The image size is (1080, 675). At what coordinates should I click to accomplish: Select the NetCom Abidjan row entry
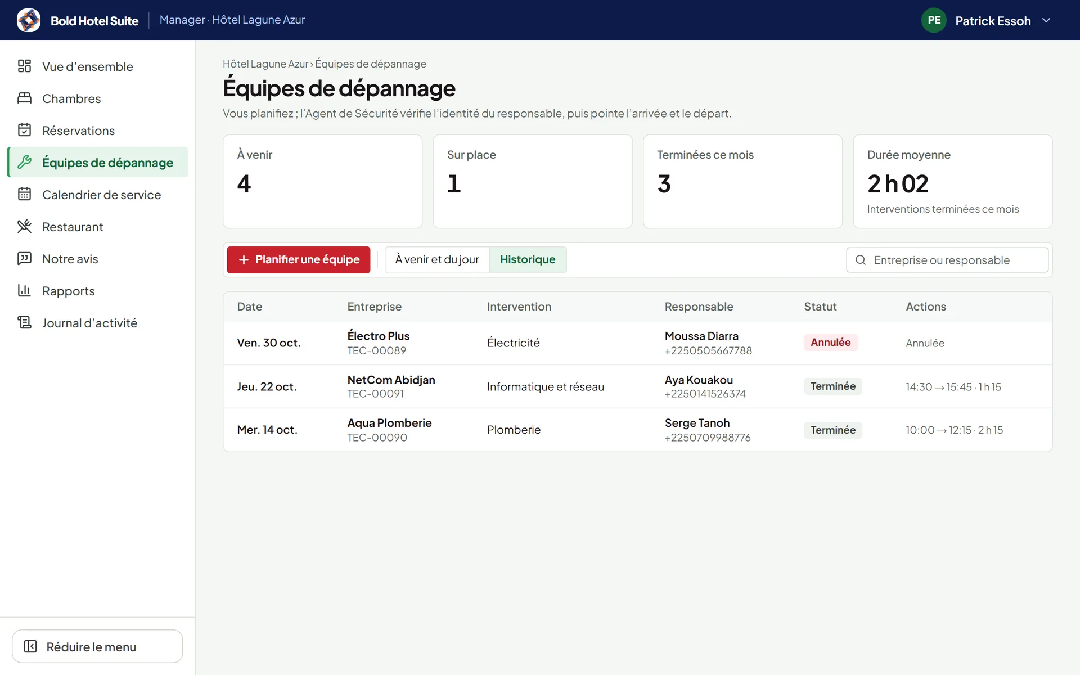[391, 380]
